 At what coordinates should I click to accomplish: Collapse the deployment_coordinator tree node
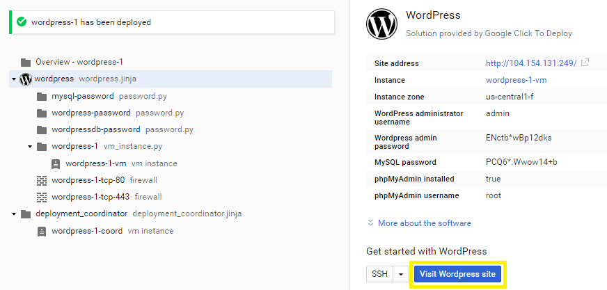[x=14, y=214]
